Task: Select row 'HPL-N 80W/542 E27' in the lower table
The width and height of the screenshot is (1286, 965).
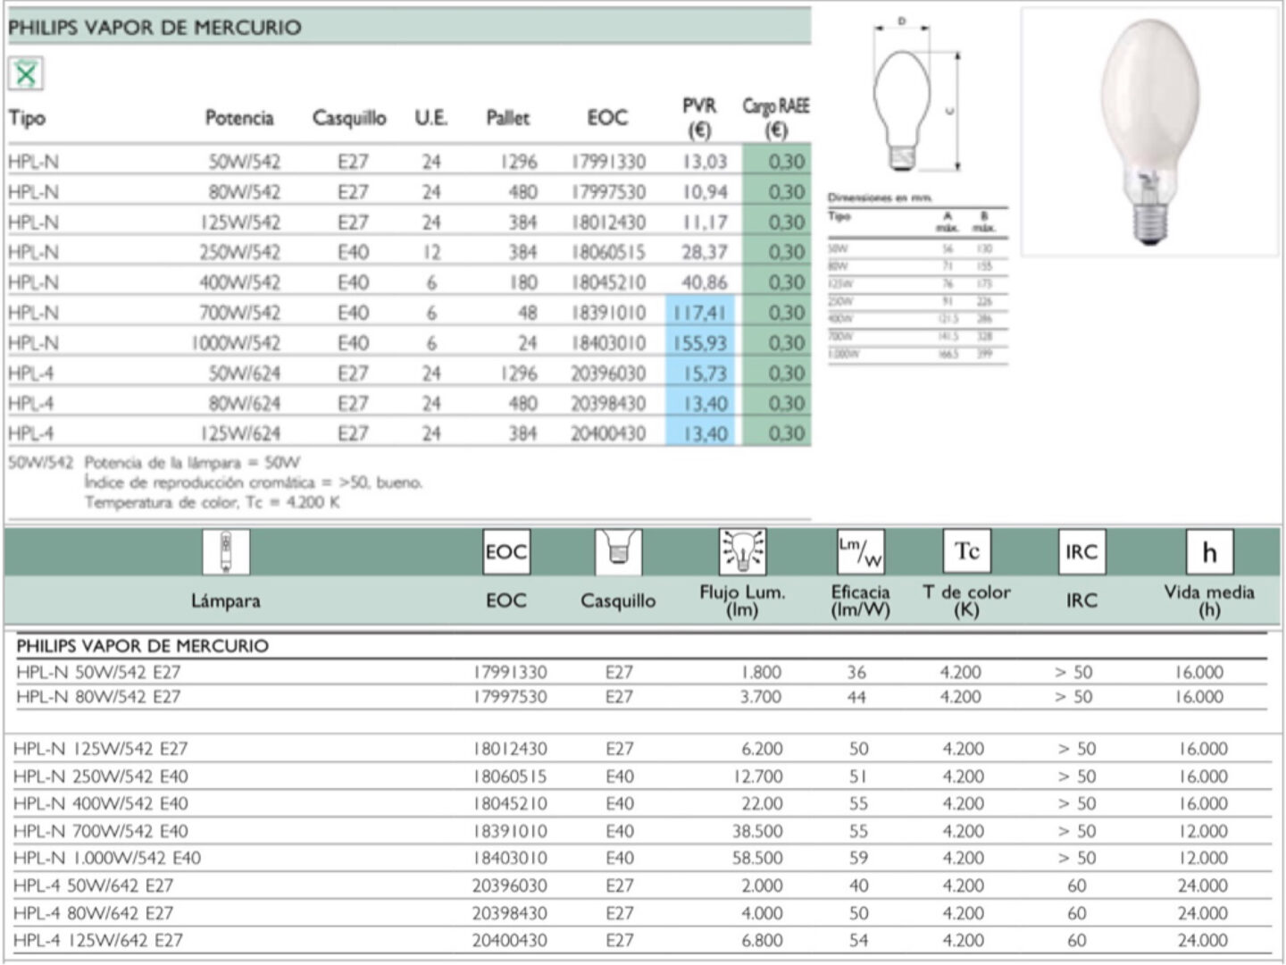Action: (x=641, y=697)
